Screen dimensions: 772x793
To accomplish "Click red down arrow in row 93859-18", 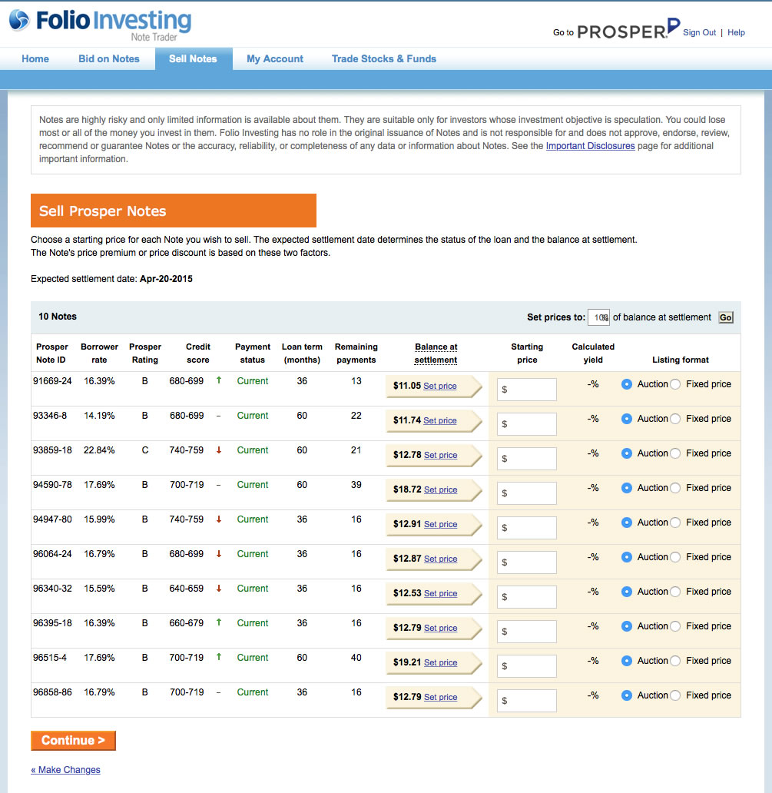I will click(219, 450).
